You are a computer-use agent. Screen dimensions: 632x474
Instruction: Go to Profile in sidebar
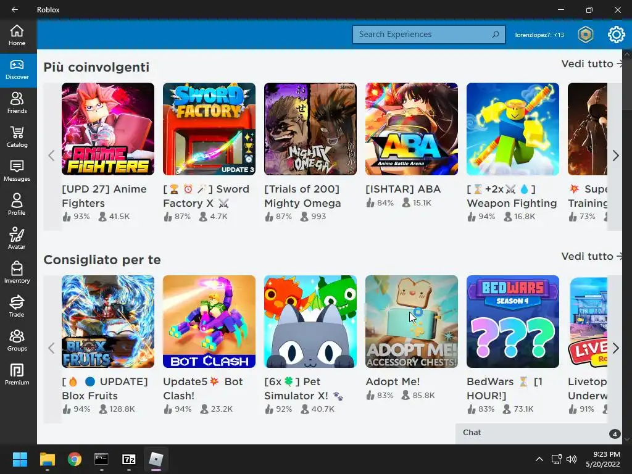click(17, 205)
